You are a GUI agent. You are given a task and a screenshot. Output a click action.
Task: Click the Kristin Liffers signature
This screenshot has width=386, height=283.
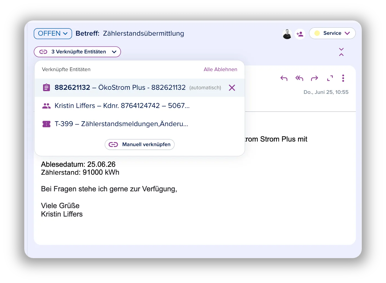(x=62, y=214)
